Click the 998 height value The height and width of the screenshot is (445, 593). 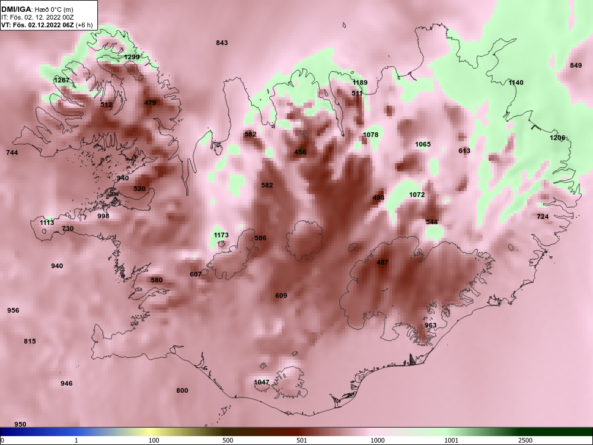coord(103,216)
